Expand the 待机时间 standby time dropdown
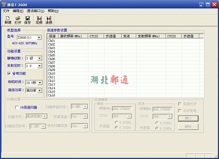 [x=39, y=83]
